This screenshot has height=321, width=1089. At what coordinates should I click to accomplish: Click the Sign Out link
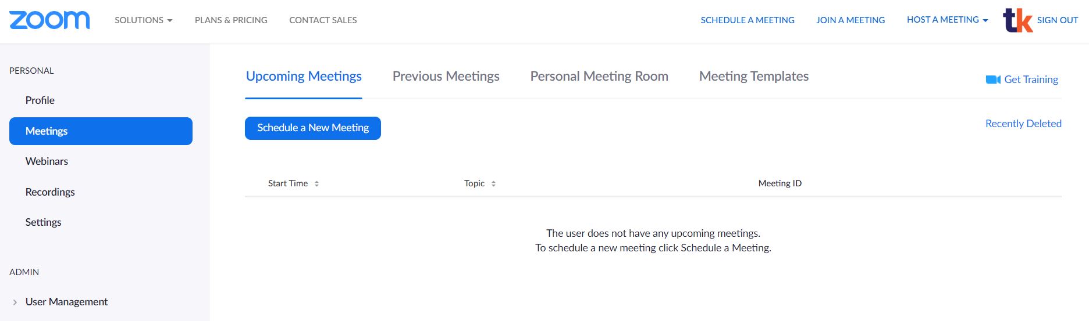click(1057, 20)
